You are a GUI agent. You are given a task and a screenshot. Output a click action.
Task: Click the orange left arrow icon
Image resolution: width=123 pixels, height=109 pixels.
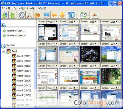pos(54,15)
